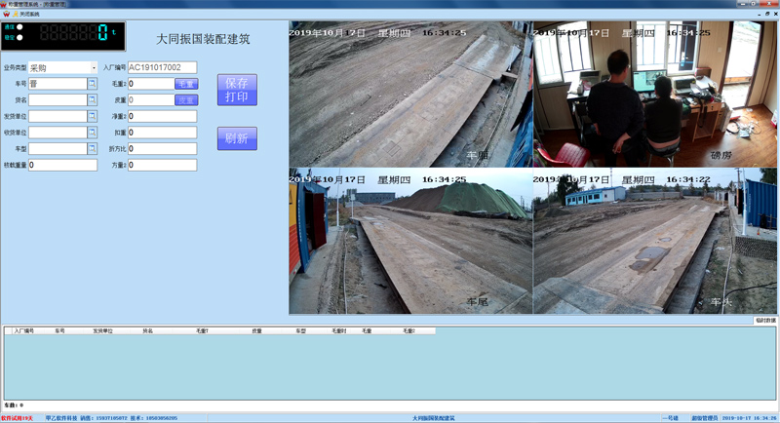Select the 车尾 camera feed
Viewport: 780px width, 423px height.
click(409, 242)
